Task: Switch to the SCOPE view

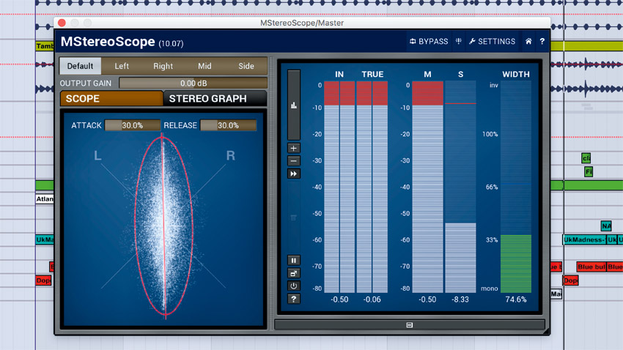Action: [111, 98]
